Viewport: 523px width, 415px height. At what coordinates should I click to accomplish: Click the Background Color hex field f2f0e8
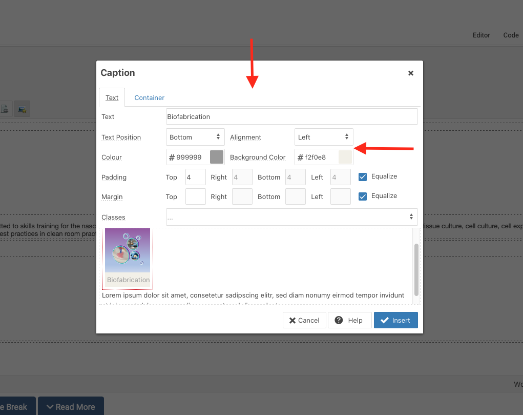(317, 157)
